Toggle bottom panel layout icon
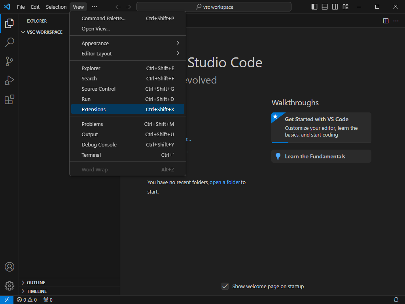This screenshot has width=405, height=304. click(x=325, y=7)
